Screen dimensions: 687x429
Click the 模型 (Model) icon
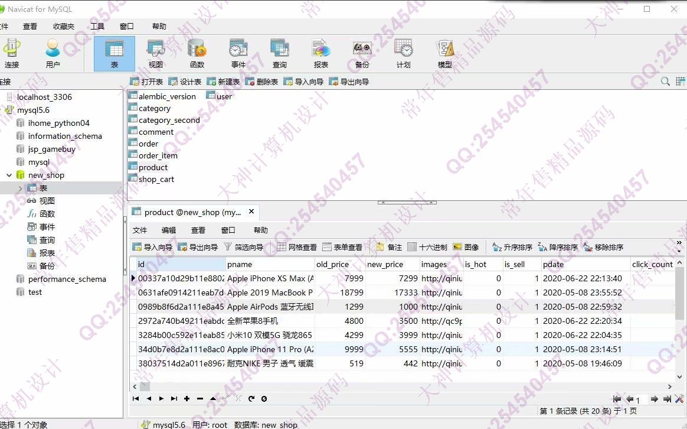444,54
